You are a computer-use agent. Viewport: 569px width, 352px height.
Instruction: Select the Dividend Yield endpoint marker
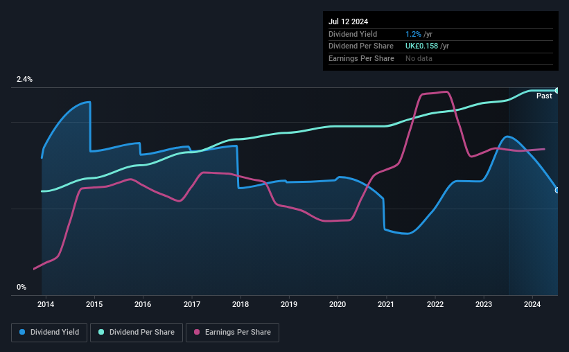click(557, 190)
